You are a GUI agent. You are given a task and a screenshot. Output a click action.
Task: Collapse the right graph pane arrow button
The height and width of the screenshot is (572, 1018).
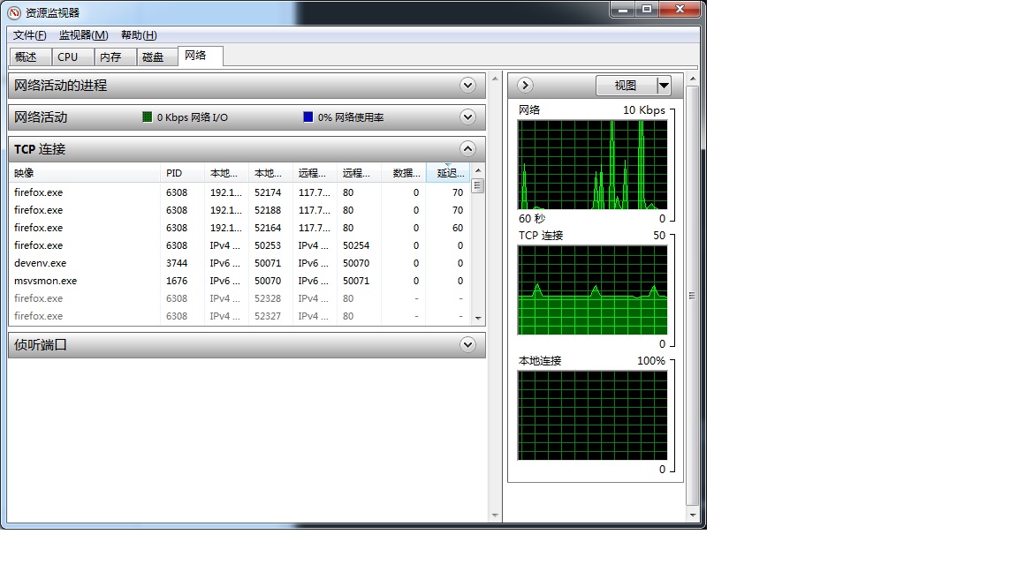pos(525,86)
